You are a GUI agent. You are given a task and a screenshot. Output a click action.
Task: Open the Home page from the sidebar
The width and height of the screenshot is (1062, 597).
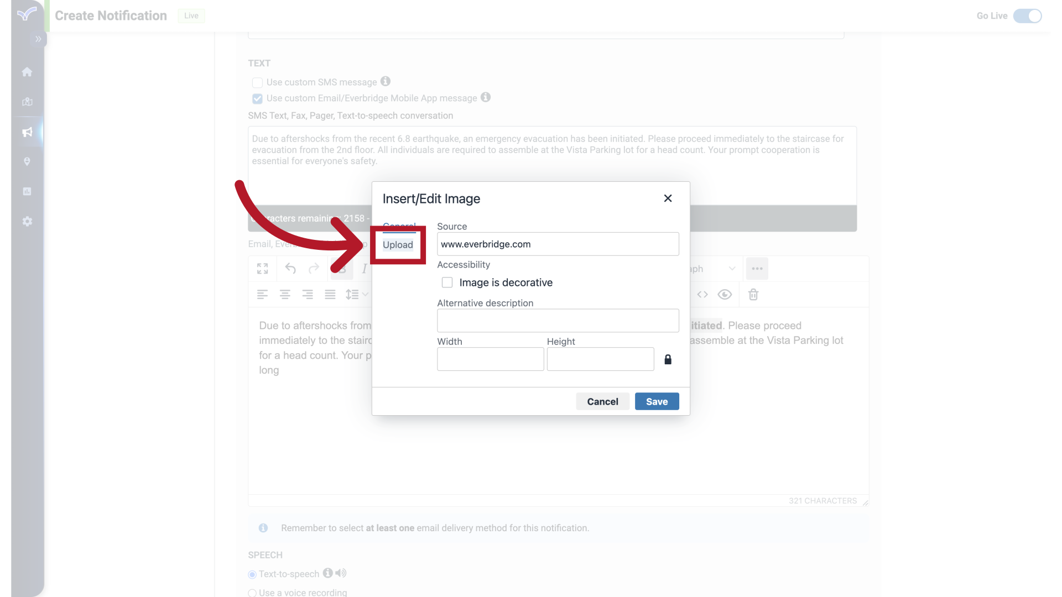point(27,72)
